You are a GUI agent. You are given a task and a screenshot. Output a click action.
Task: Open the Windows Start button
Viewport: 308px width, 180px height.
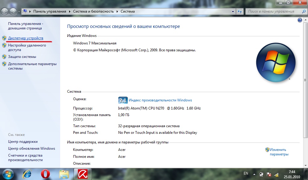(x=8, y=174)
